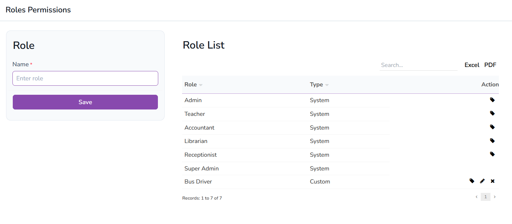This screenshot has height=224, width=512.
Task: Open permissions for the Admin role
Action: coord(493,100)
